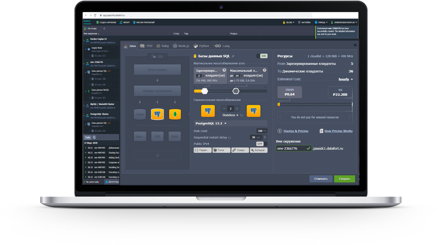Switch to the PHP tab
438x245 pixels.
tap(146, 46)
